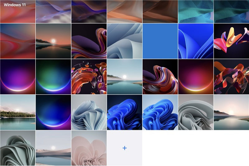Pick the desert dunes and lake wallpaper
Screen dimensions: 249x166
[53, 148]
